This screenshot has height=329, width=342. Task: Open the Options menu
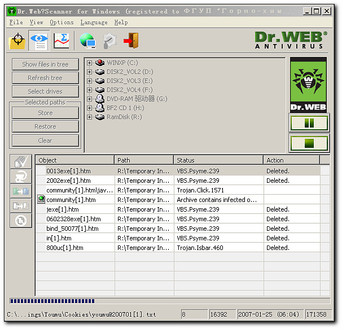[x=62, y=22]
